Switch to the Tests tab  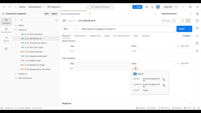136,36
